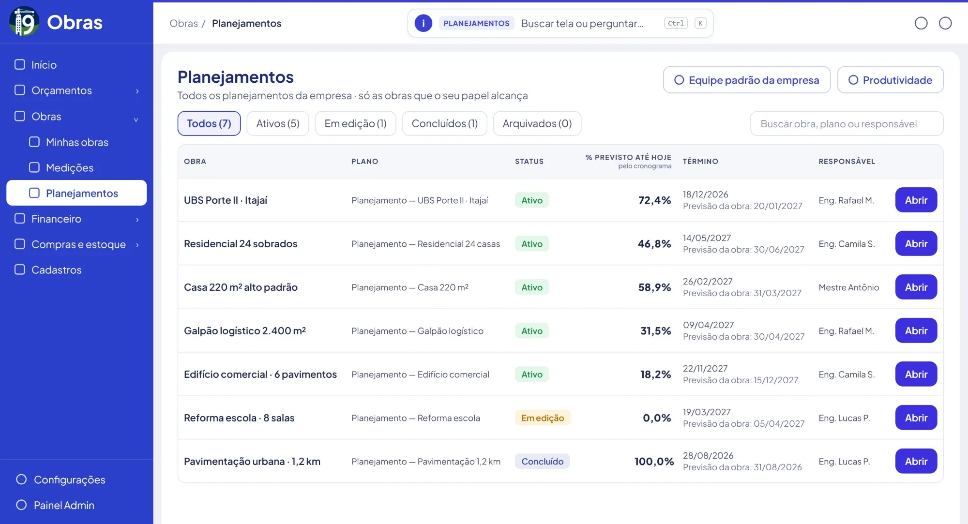Click the Início sidebar icon

tap(20, 64)
